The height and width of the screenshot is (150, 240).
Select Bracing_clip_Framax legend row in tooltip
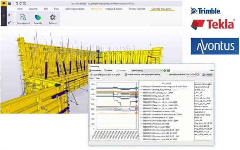pyautogui.click(x=158, y=90)
